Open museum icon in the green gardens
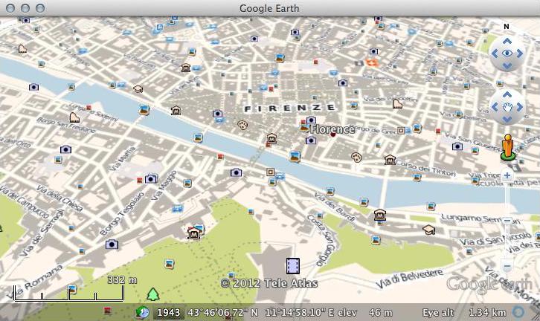540x321 pixels. pyautogui.click(x=194, y=233)
